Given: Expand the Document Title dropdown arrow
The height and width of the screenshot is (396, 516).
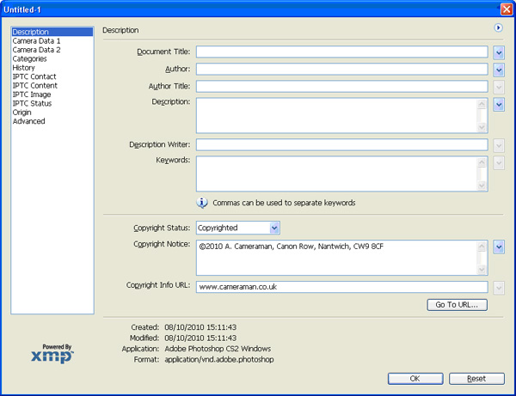Looking at the screenshot, I should coord(499,52).
